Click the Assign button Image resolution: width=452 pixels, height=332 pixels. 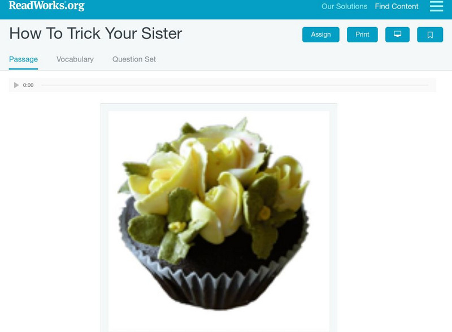click(x=320, y=34)
